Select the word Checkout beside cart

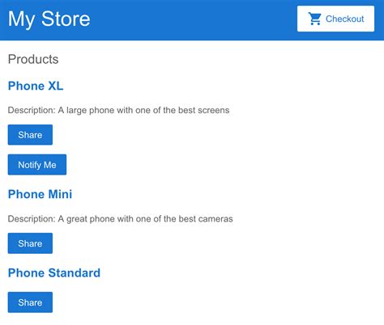[x=345, y=19]
